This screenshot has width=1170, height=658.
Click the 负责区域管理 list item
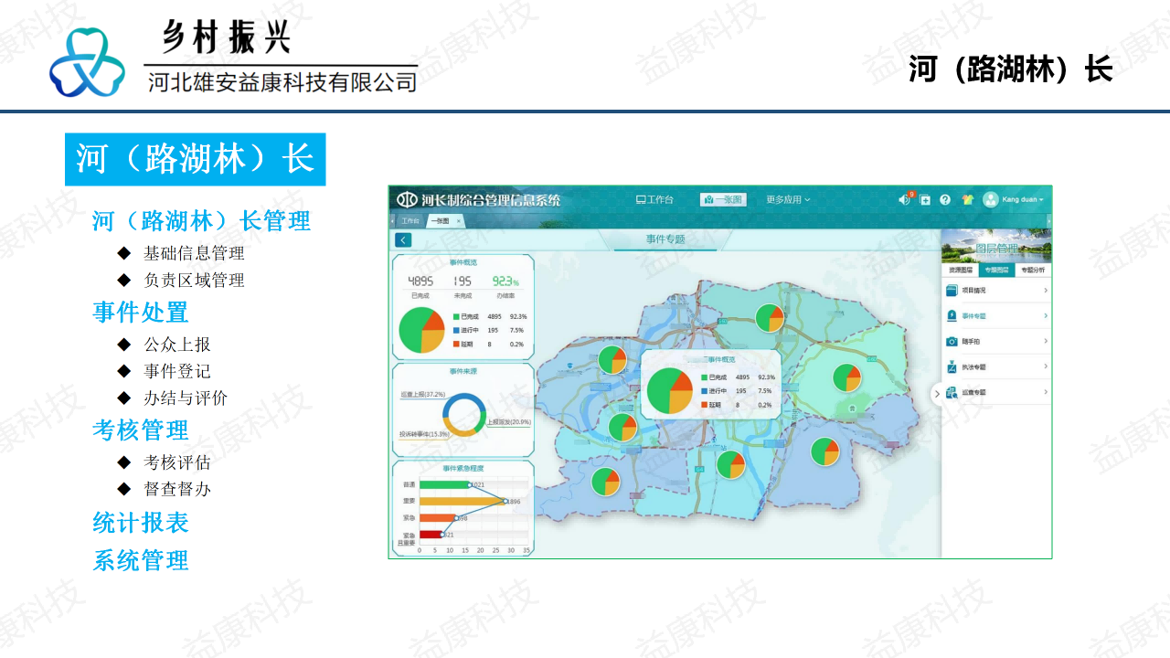(x=194, y=280)
